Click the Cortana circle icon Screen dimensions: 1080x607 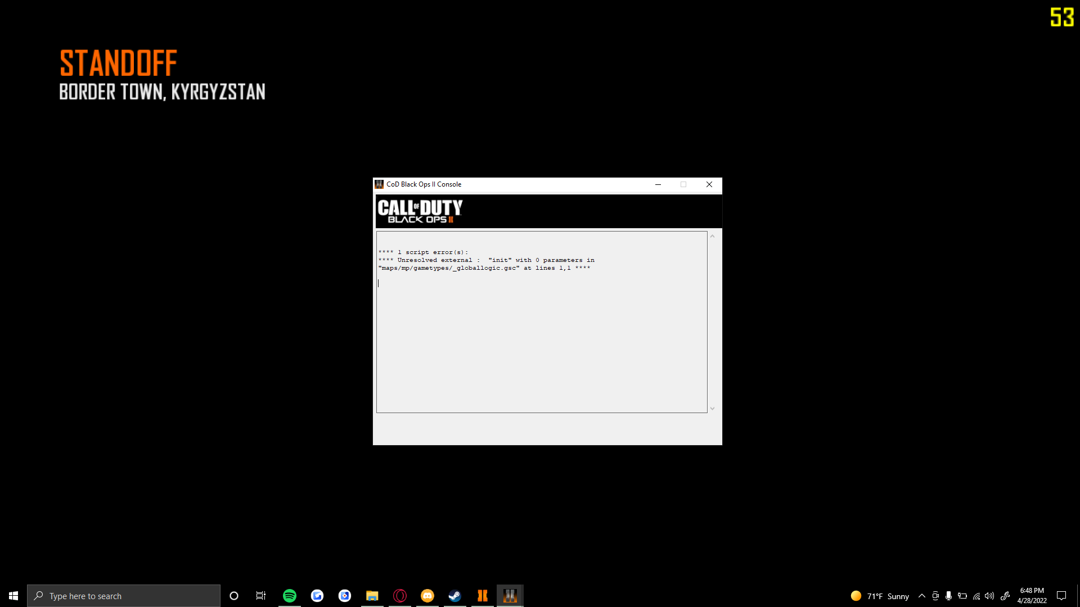[234, 596]
